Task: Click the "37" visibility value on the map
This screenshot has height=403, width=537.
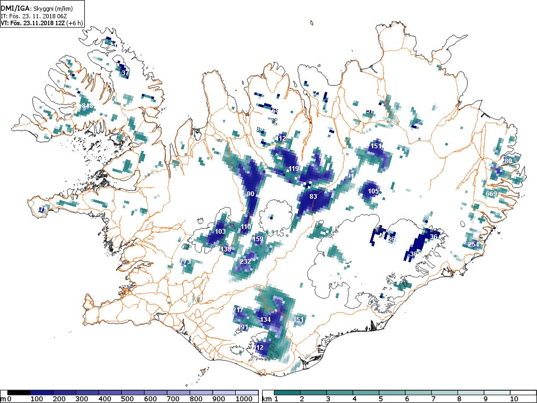Action: (x=125, y=73)
